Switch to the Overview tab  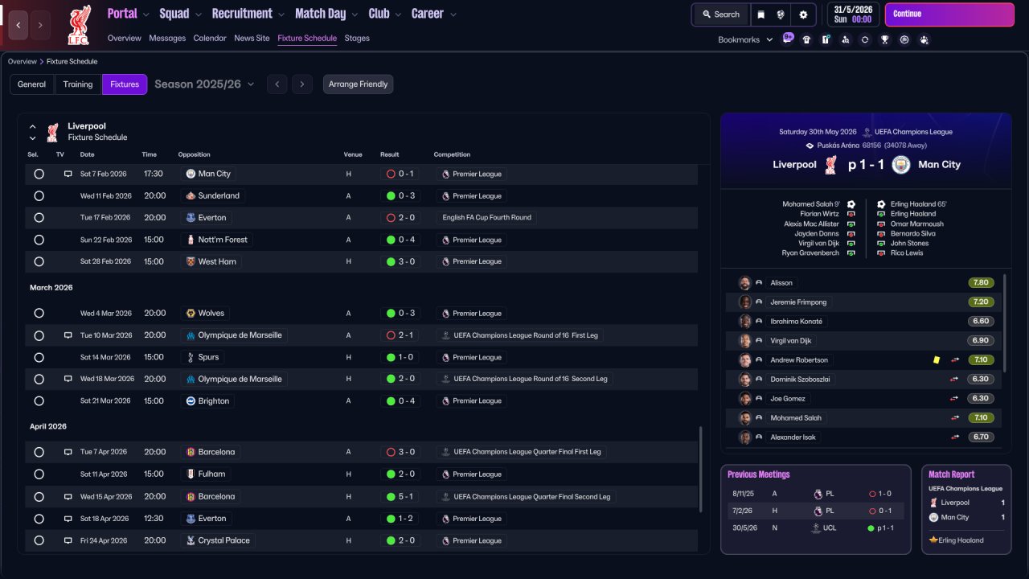[125, 38]
